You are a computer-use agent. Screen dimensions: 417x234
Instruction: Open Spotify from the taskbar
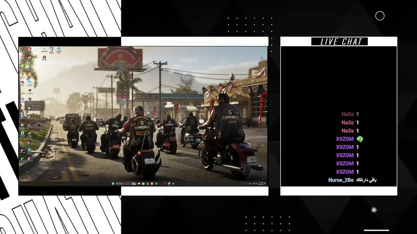tap(156, 184)
